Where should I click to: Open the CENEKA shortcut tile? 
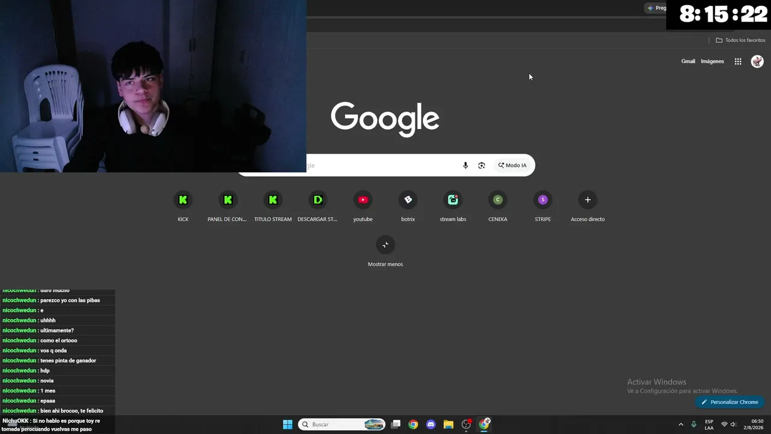tap(498, 206)
